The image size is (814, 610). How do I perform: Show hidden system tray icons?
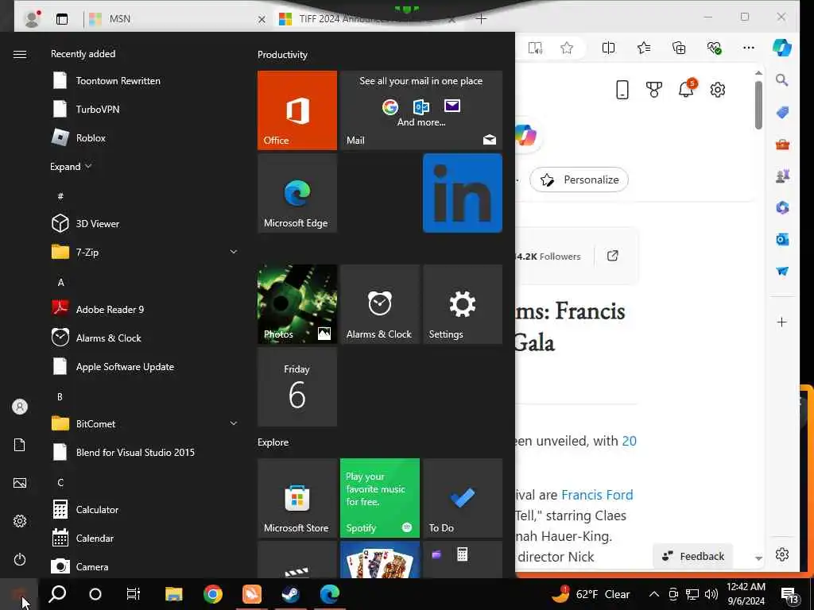click(654, 594)
